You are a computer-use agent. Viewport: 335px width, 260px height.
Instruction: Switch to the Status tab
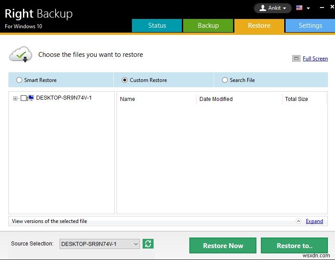pos(157,26)
